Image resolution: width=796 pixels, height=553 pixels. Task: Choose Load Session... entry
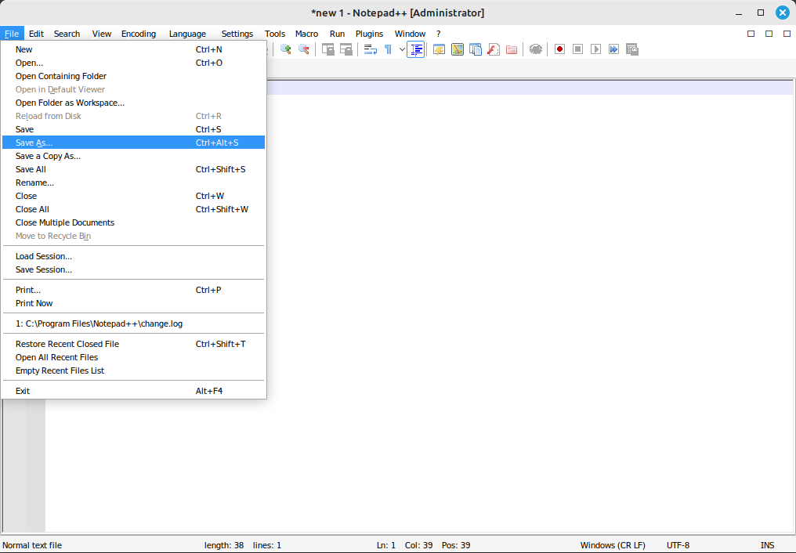(x=133, y=256)
